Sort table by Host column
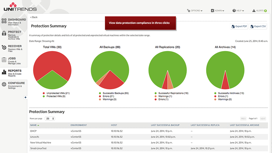272x153 pixels. point(114,125)
